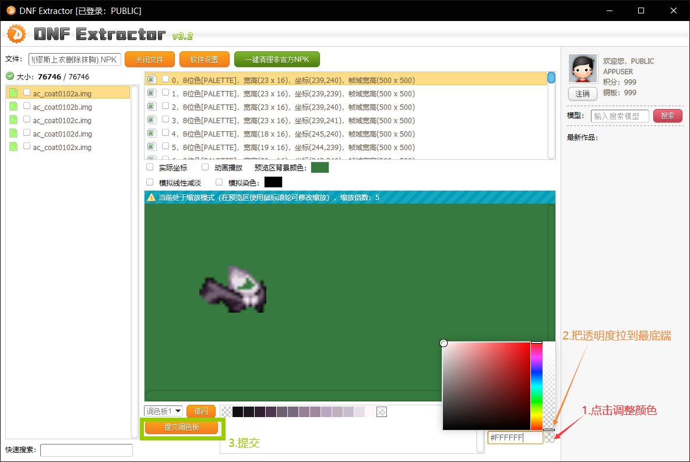
Task: Click the 快速搜索 input box
Action: 86,450
